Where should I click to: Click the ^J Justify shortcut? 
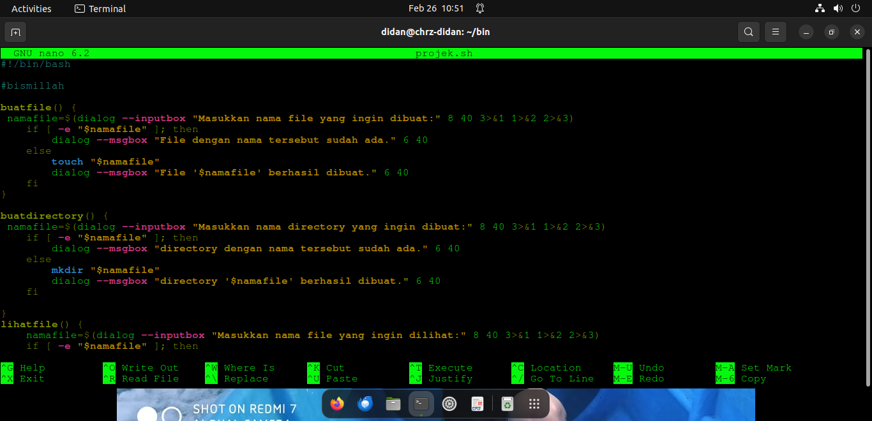click(441, 379)
